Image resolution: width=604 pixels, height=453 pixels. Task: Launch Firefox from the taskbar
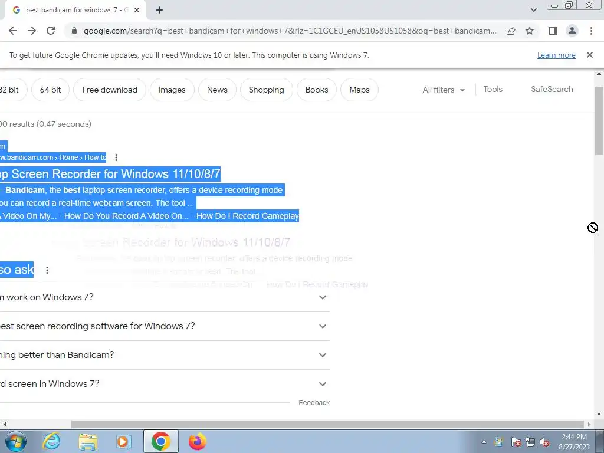click(x=197, y=441)
